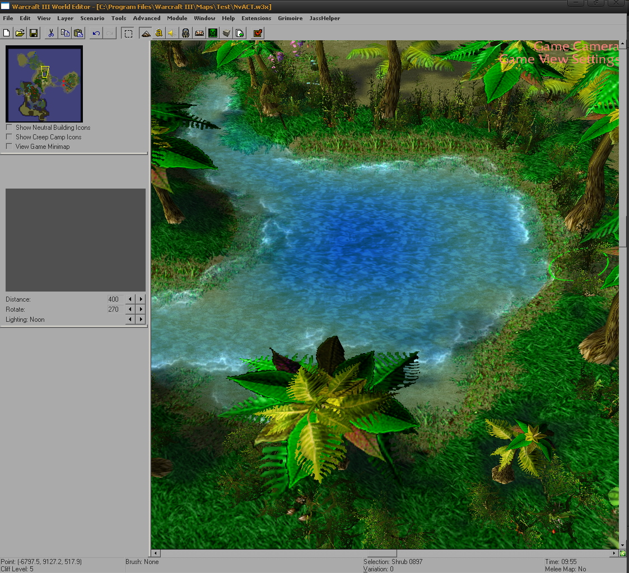Image resolution: width=629 pixels, height=573 pixels.
Task: Click the 'Brush: None' status text
Action: [x=142, y=562]
